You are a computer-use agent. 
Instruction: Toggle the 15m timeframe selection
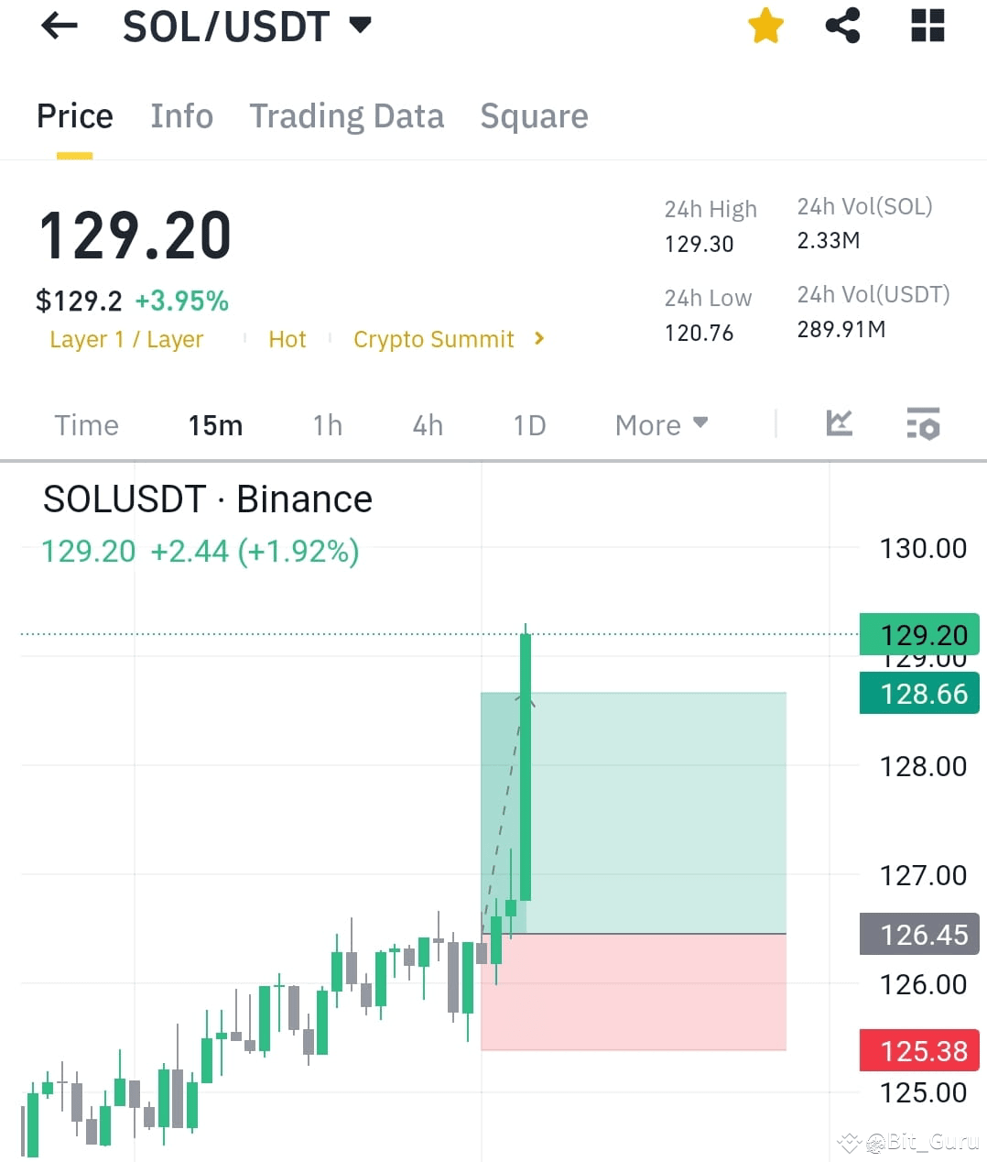click(215, 424)
